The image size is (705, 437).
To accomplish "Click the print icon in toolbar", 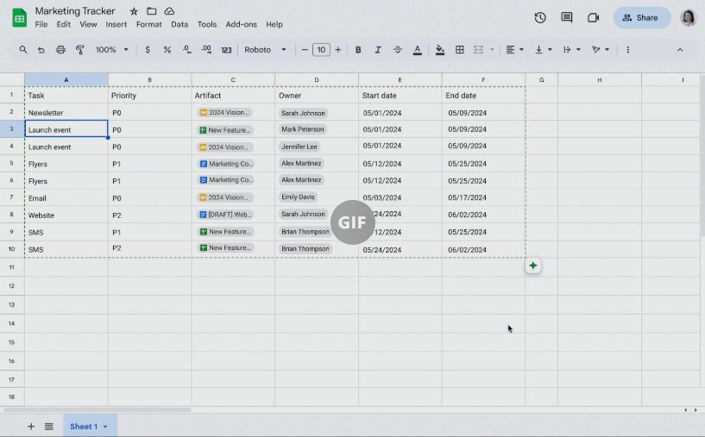I will 60,50.
